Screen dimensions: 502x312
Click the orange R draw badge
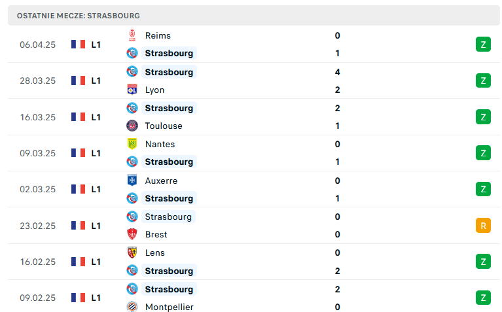(483, 225)
